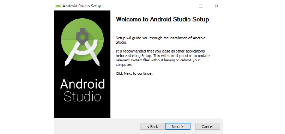Click the 'Android Studio' wordmark on the black panel

pos(82,90)
